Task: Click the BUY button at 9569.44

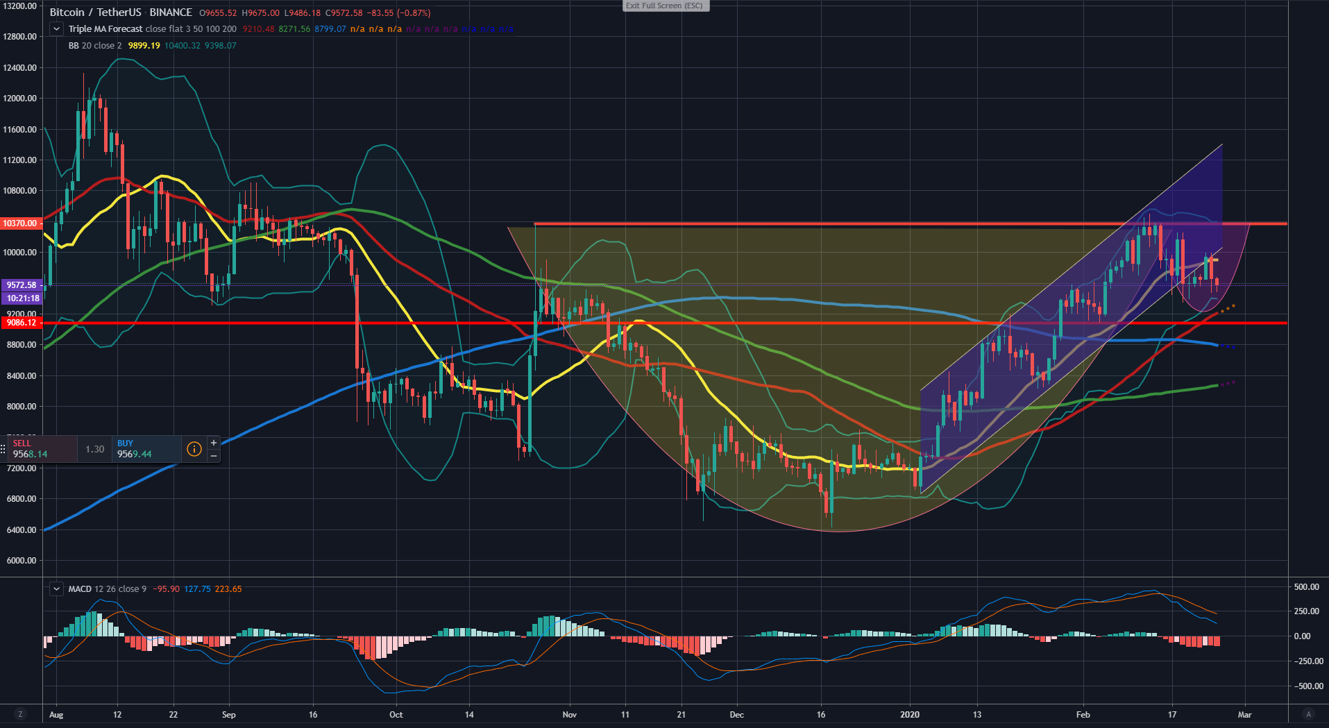Action: click(x=146, y=449)
